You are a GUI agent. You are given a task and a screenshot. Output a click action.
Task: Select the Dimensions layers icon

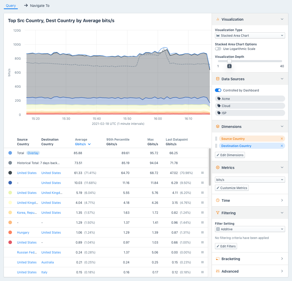(217, 126)
